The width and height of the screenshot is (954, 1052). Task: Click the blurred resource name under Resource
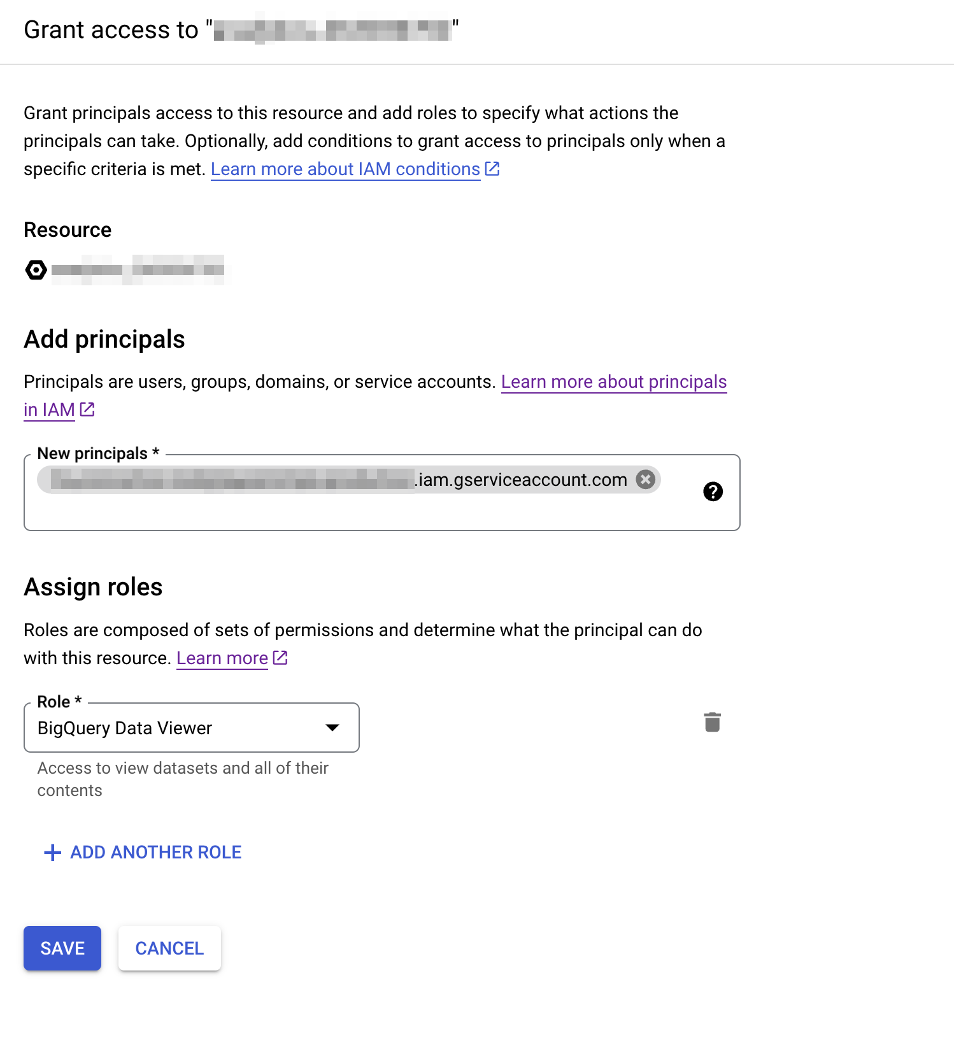pos(138,270)
